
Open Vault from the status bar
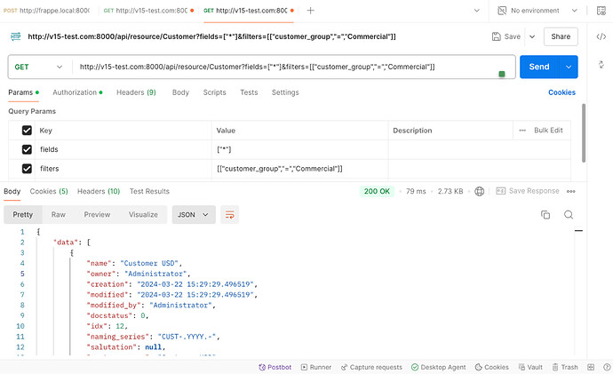click(530, 368)
